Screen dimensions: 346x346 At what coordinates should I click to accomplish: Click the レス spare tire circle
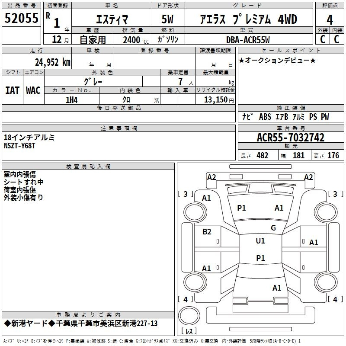click(x=189, y=316)
